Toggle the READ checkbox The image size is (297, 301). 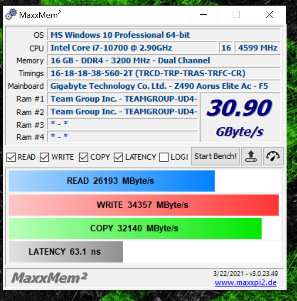tap(11, 157)
